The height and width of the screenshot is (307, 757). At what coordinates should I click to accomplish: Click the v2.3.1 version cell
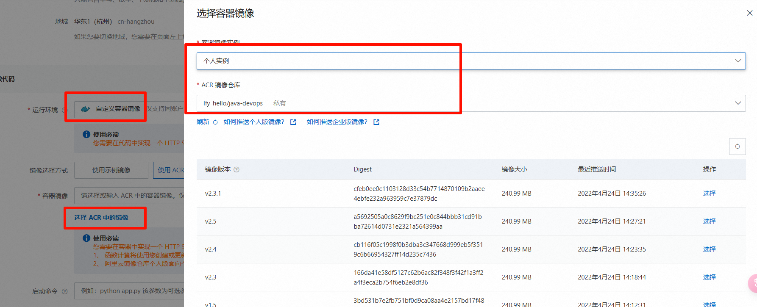(213, 194)
